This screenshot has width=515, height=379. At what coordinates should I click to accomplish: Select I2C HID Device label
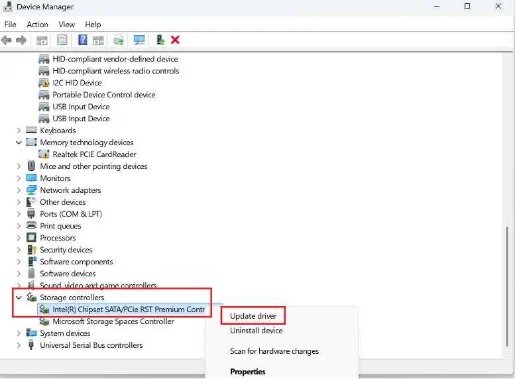(77, 83)
